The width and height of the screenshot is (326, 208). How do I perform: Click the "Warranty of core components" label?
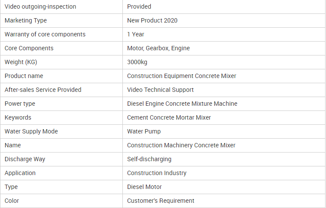tap(45, 34)
